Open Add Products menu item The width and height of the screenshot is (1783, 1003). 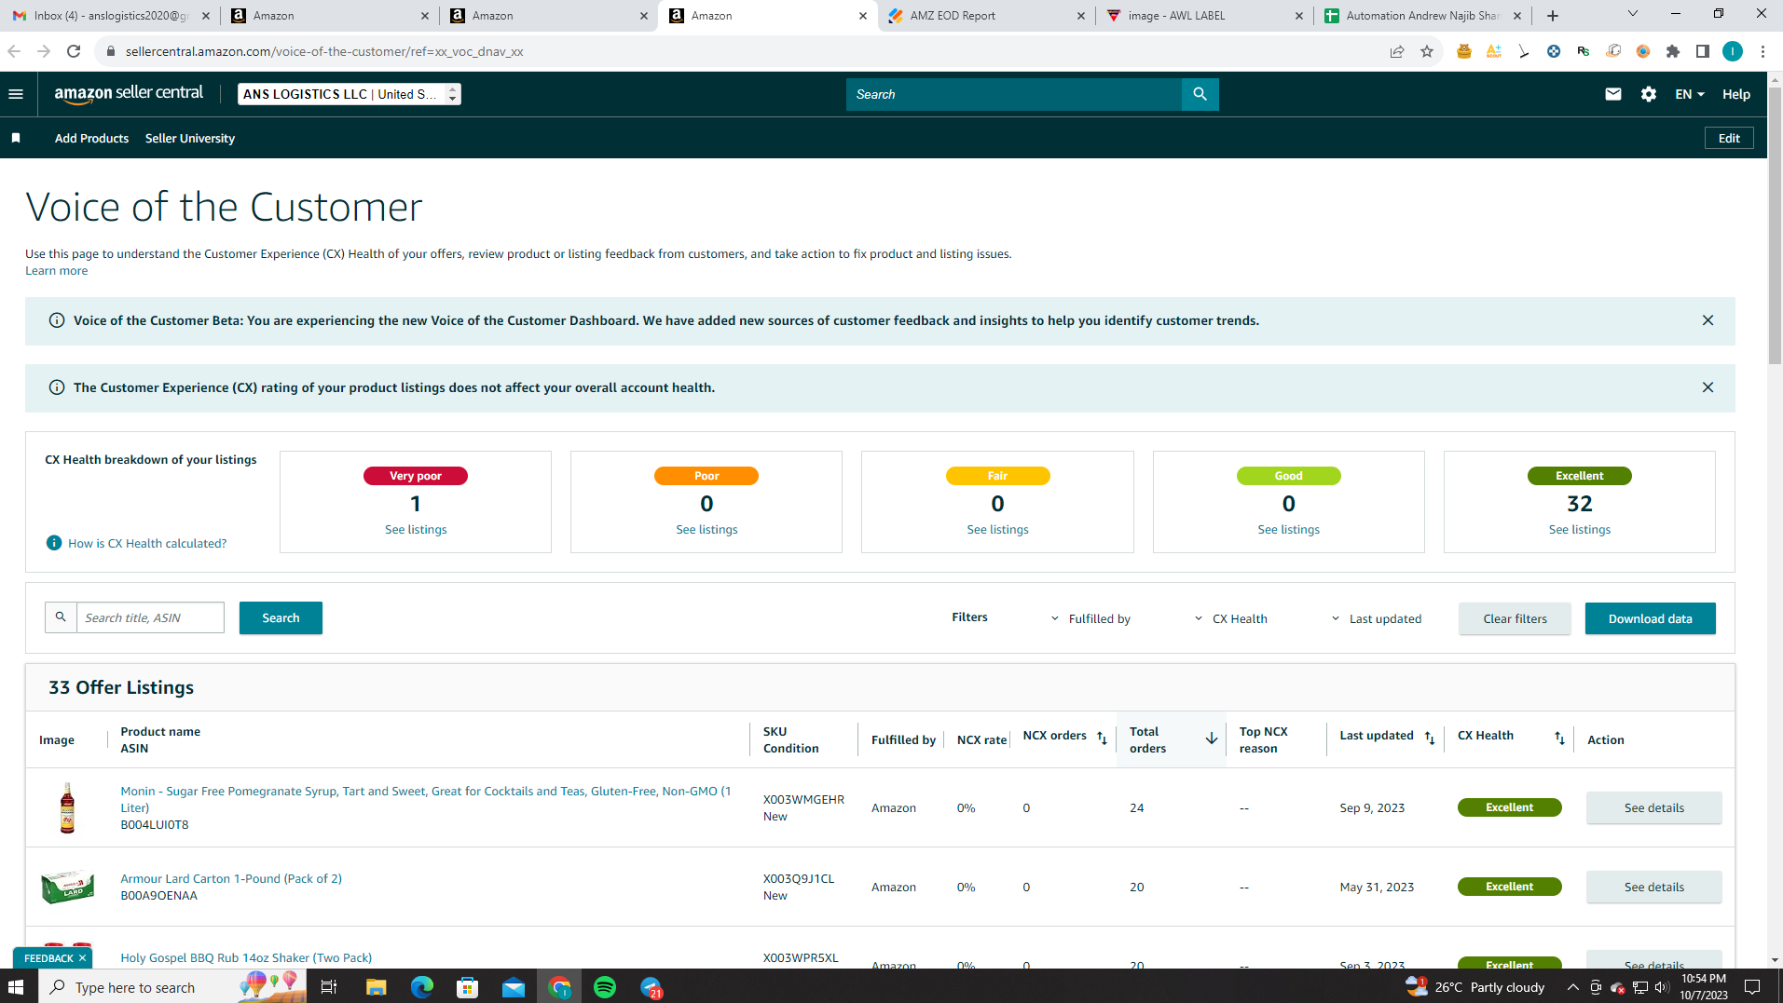pyautogui.click(x=91, y=138)
